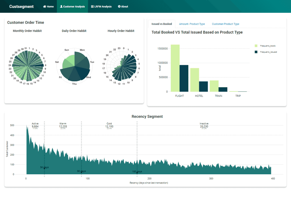
Task: Click the HOTEL issued dark bar
Action: pyautogui.click(x=203, y=86)
